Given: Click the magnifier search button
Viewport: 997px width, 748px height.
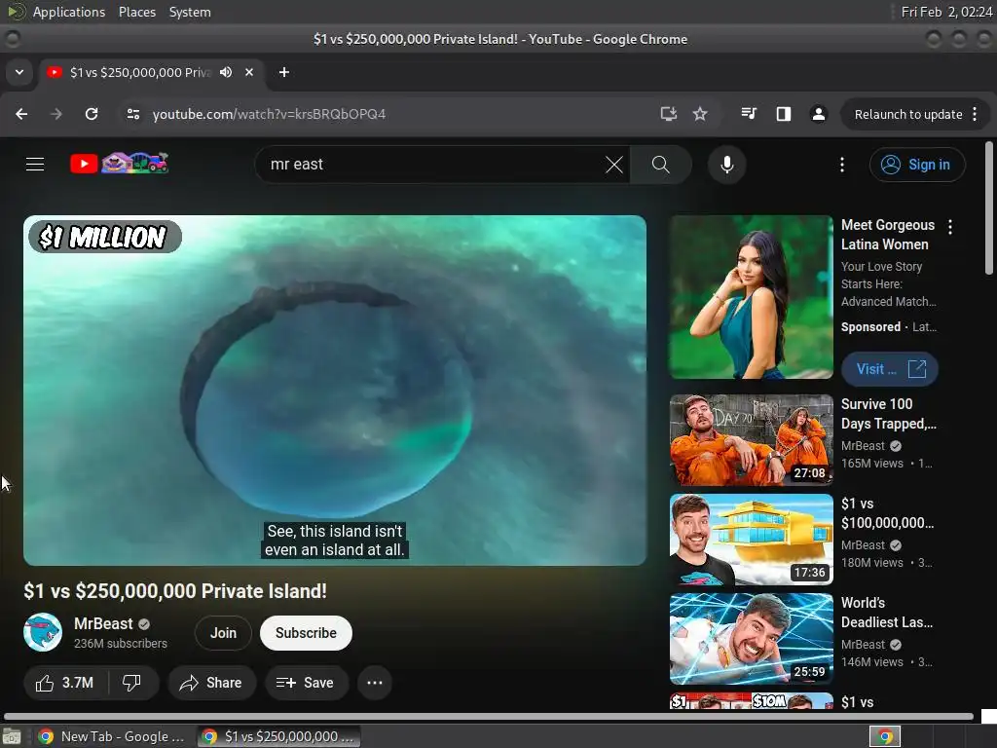Looking at the screenshot, I should [661, 165].
